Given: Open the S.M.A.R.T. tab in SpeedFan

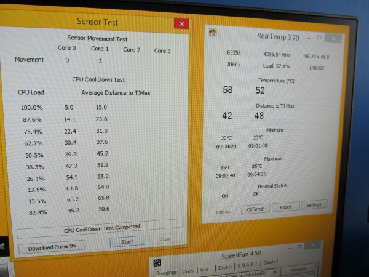Looking at the screenshot, I should (x=248, y=265).
